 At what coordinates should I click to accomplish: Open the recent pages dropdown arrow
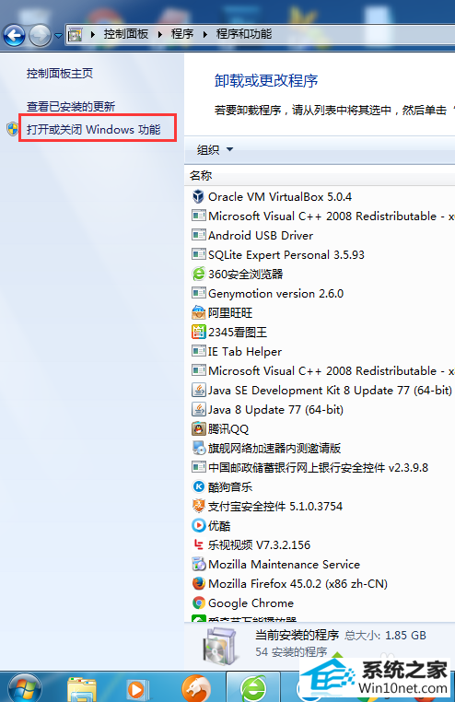58,35
